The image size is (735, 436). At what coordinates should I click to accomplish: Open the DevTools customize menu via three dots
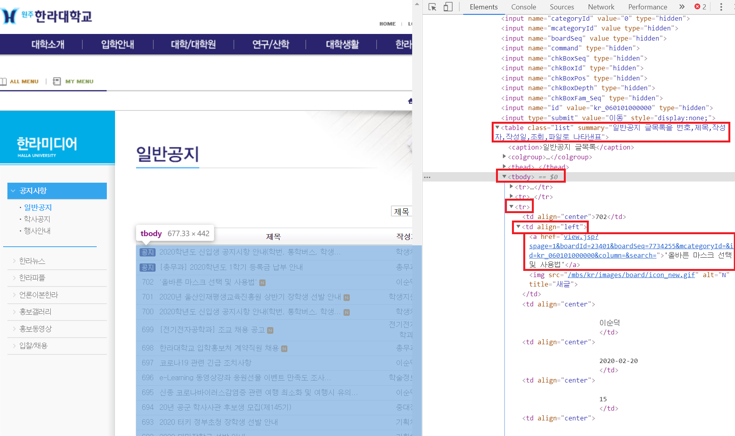pos(721,7)
